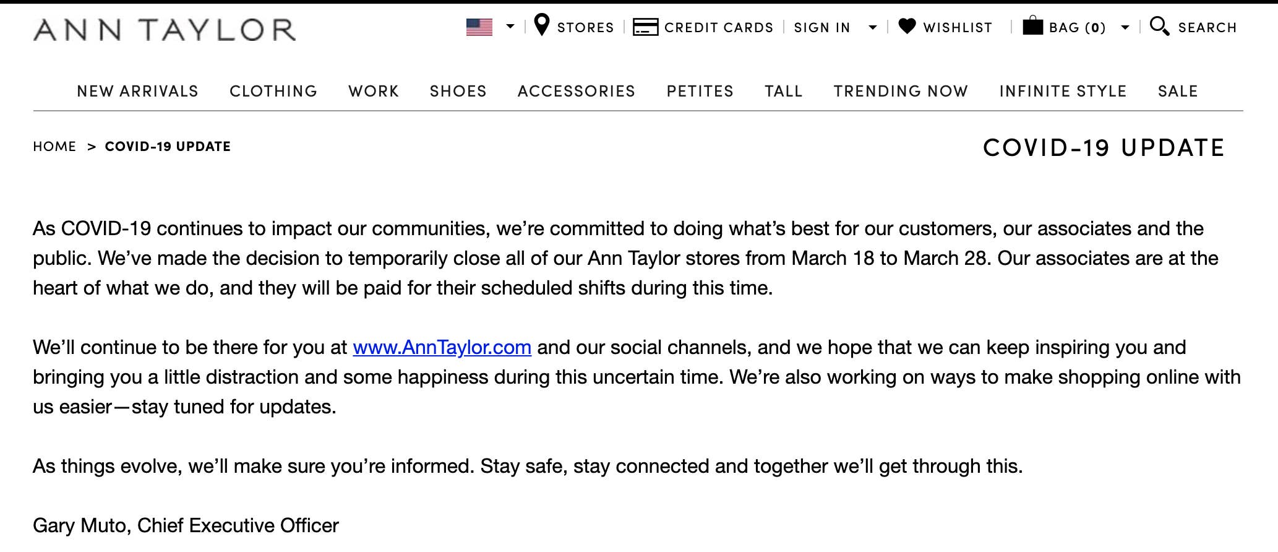Open the New Arrivals menu
Image resolution: width=1278 pixels, height=552 pixels.
(x=137, y=91)
